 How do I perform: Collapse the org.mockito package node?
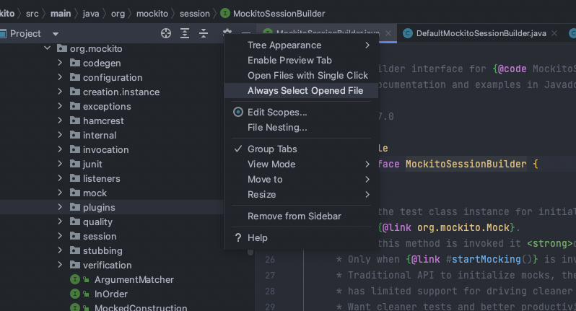pyautogui.click(x=48, y=48)
